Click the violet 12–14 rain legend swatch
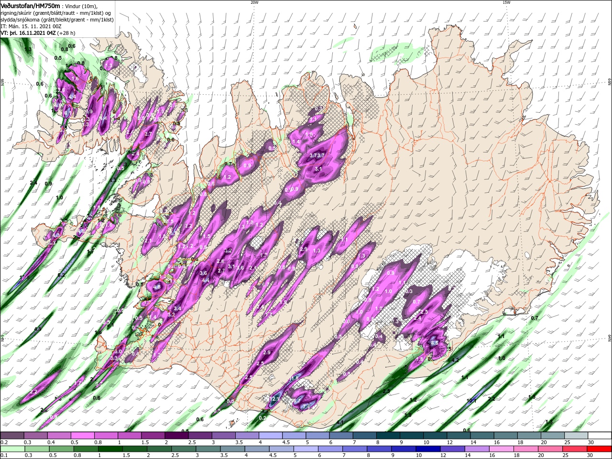612x459 pixels. [x=452, y=449]
